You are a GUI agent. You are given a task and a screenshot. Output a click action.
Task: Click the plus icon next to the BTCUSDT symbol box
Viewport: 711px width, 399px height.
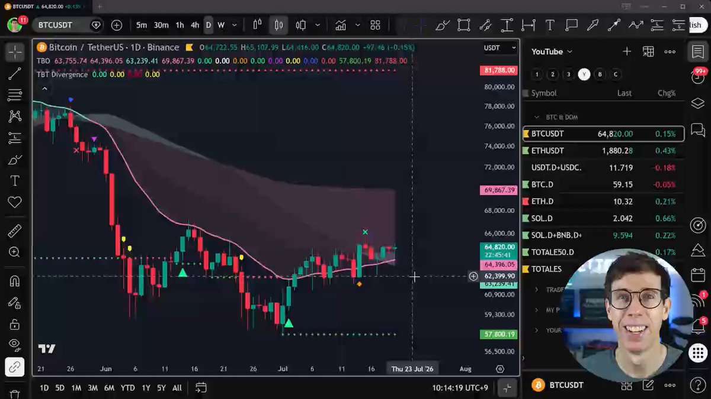point(117,25)
